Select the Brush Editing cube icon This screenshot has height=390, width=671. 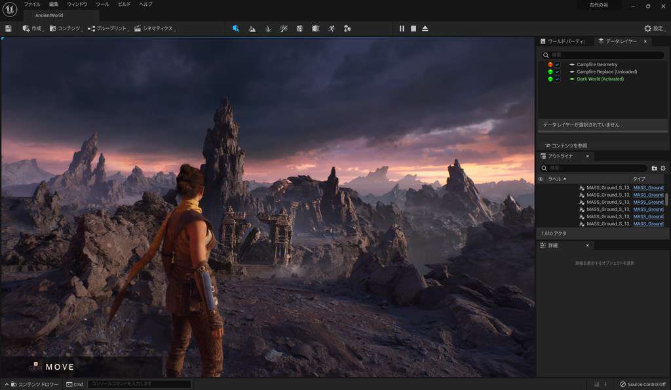point(315,29)
